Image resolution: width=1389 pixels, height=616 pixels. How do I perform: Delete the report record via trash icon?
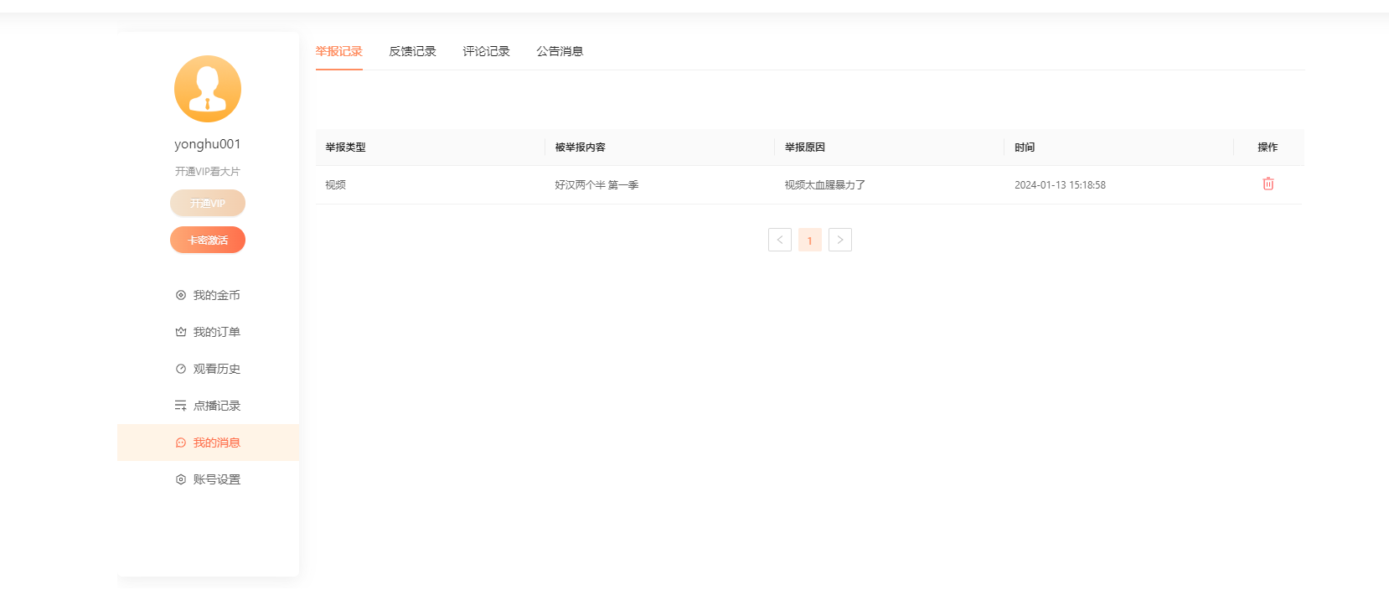click(1268, 184)
